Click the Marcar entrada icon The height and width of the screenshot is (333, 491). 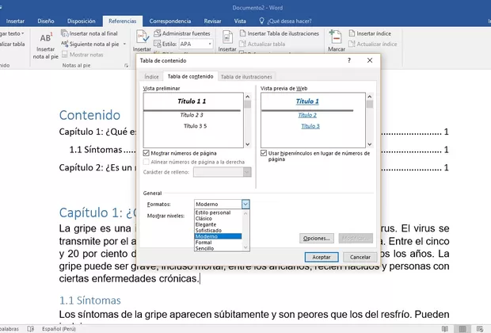[335, 37]
